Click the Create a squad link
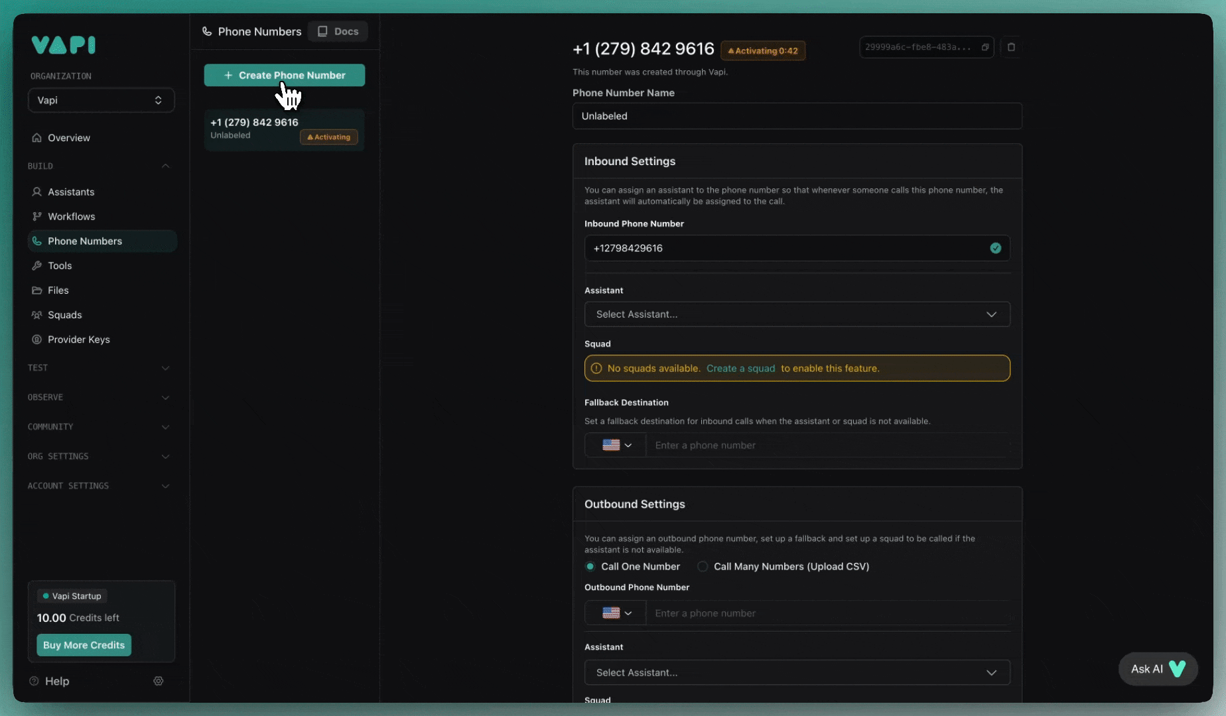 tap(740, 369)
